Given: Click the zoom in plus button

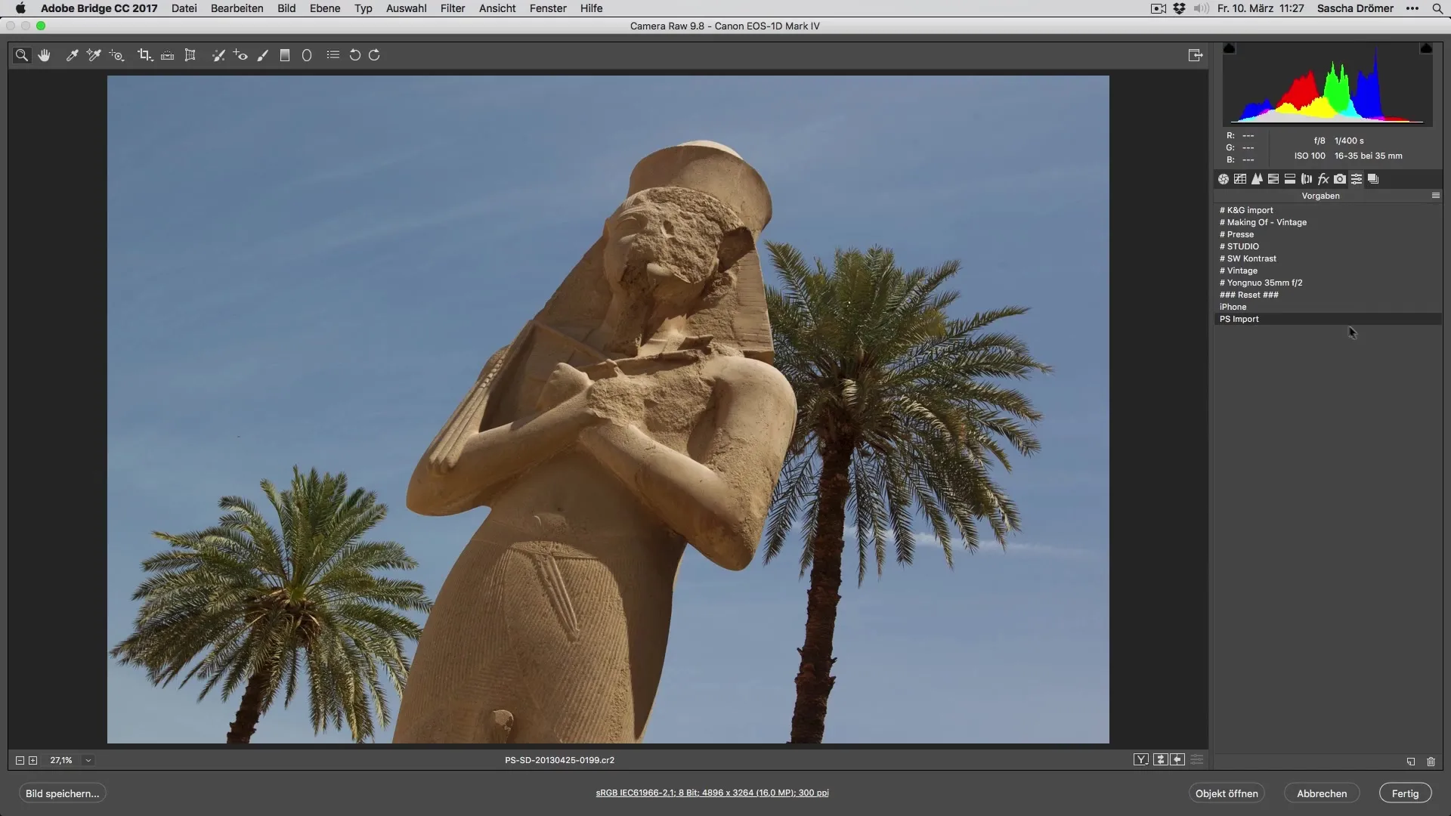Looking at the screenshot, I should point(33,761).
